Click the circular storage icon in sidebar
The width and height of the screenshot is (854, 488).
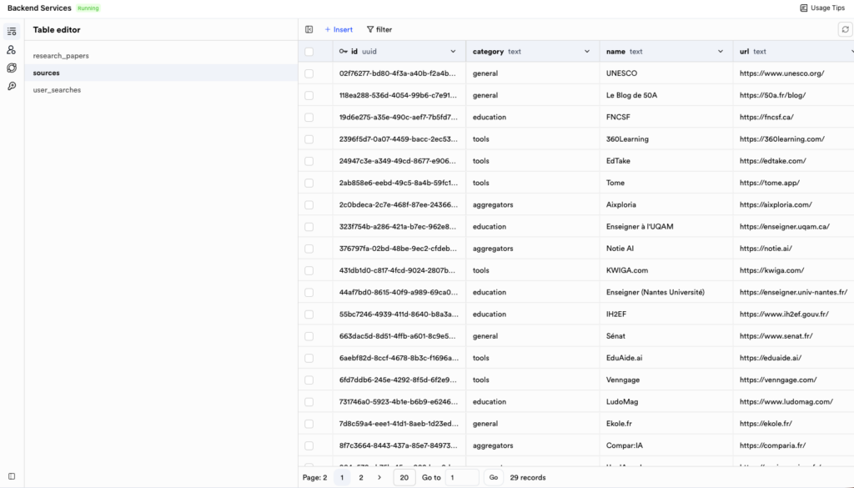[x=12, y=68]
